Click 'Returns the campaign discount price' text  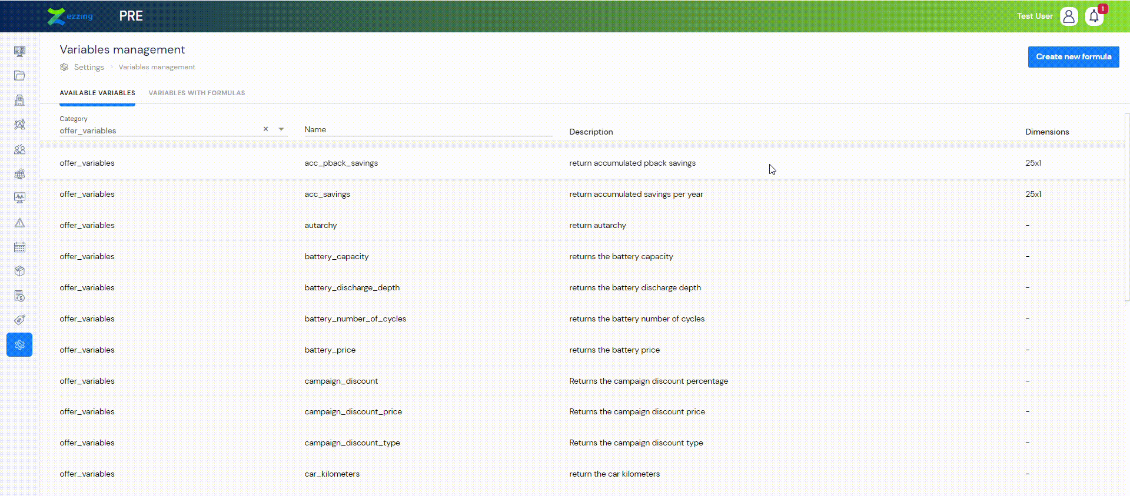(637, 411)
